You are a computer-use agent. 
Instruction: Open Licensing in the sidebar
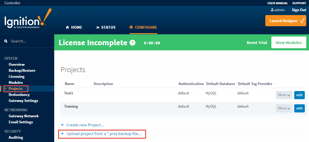tap(17, 77)
